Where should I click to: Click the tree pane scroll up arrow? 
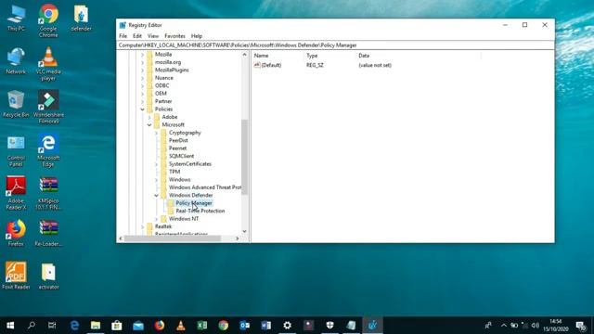click(x=244, y=55)
